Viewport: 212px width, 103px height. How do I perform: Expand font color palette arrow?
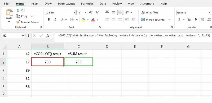coord(98,20)
